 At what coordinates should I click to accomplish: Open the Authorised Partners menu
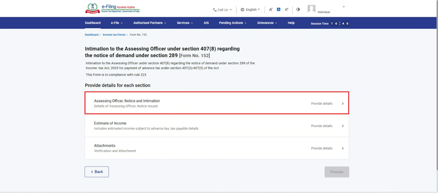tap(149, 23)
